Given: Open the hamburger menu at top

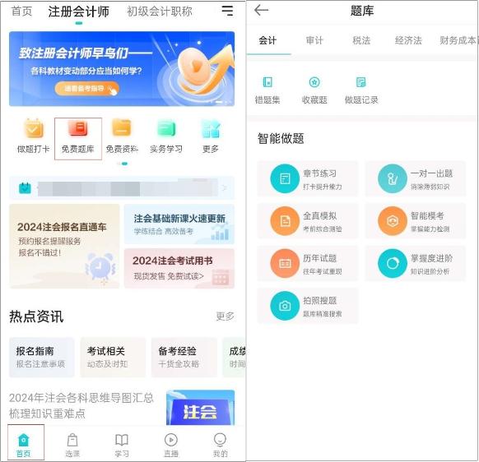Looking at the screenshot, I should pos(227,11).
